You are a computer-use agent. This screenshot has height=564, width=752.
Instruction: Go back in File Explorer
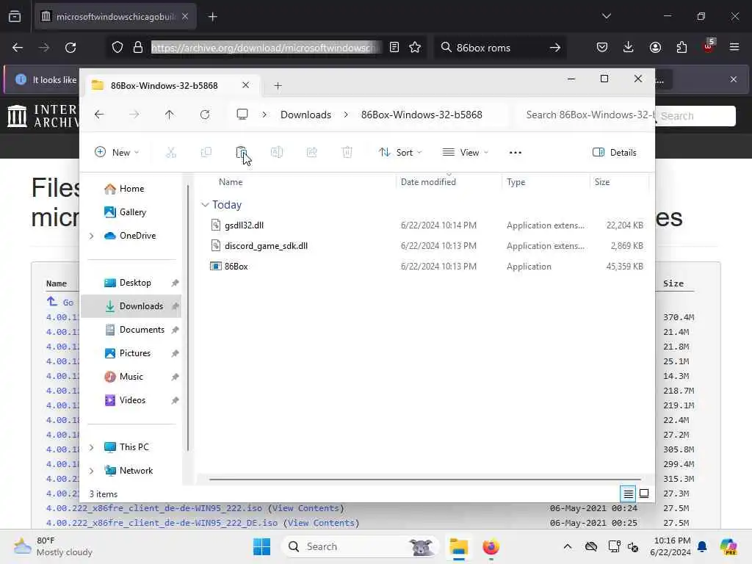click(x=99, y=115)
